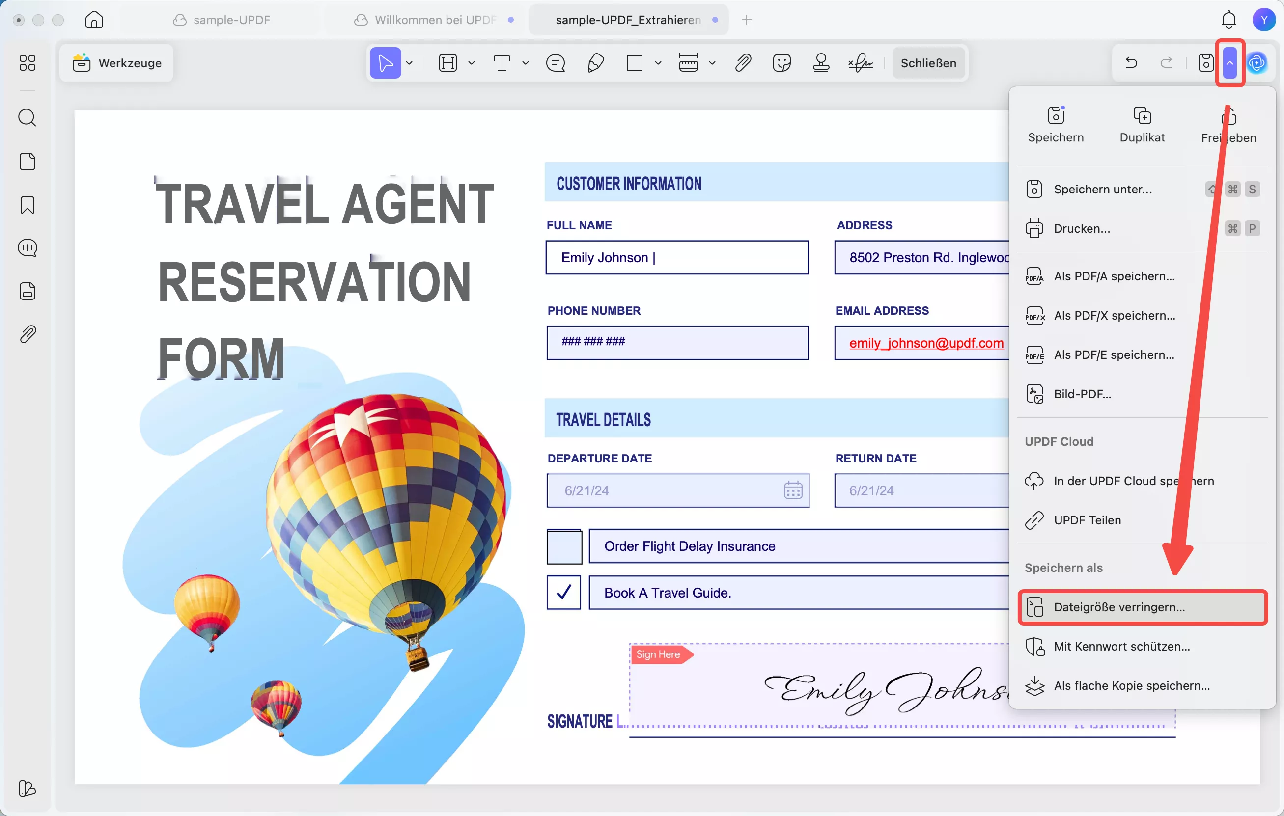Switch to Willkommen bei UPDF tab
Screen dimensions: 1284x816
click(435, 20)
